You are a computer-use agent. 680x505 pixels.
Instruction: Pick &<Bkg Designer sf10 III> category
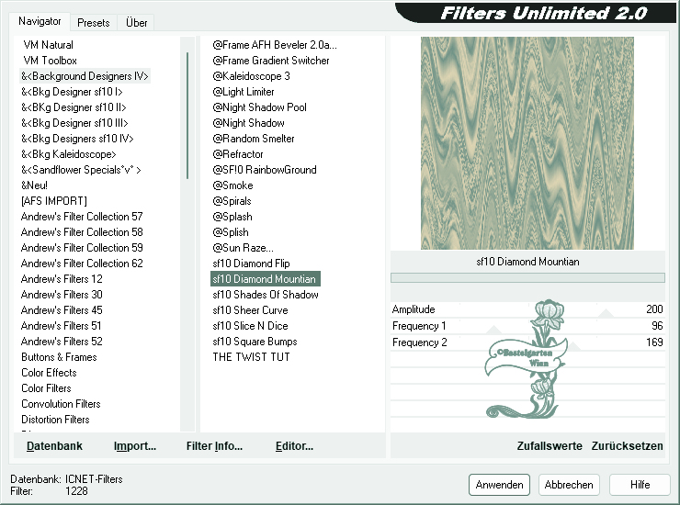pos(74,123)
